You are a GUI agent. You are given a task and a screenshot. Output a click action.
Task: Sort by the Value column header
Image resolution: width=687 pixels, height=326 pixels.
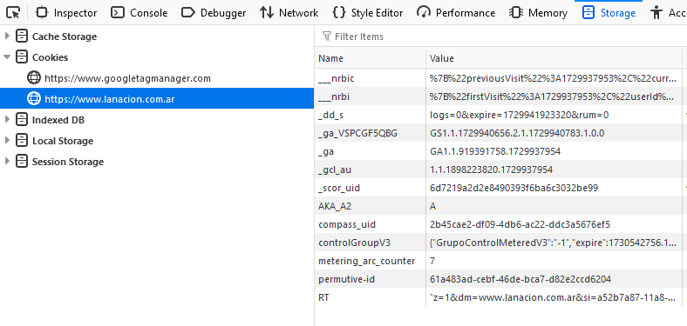click(554, 58)
